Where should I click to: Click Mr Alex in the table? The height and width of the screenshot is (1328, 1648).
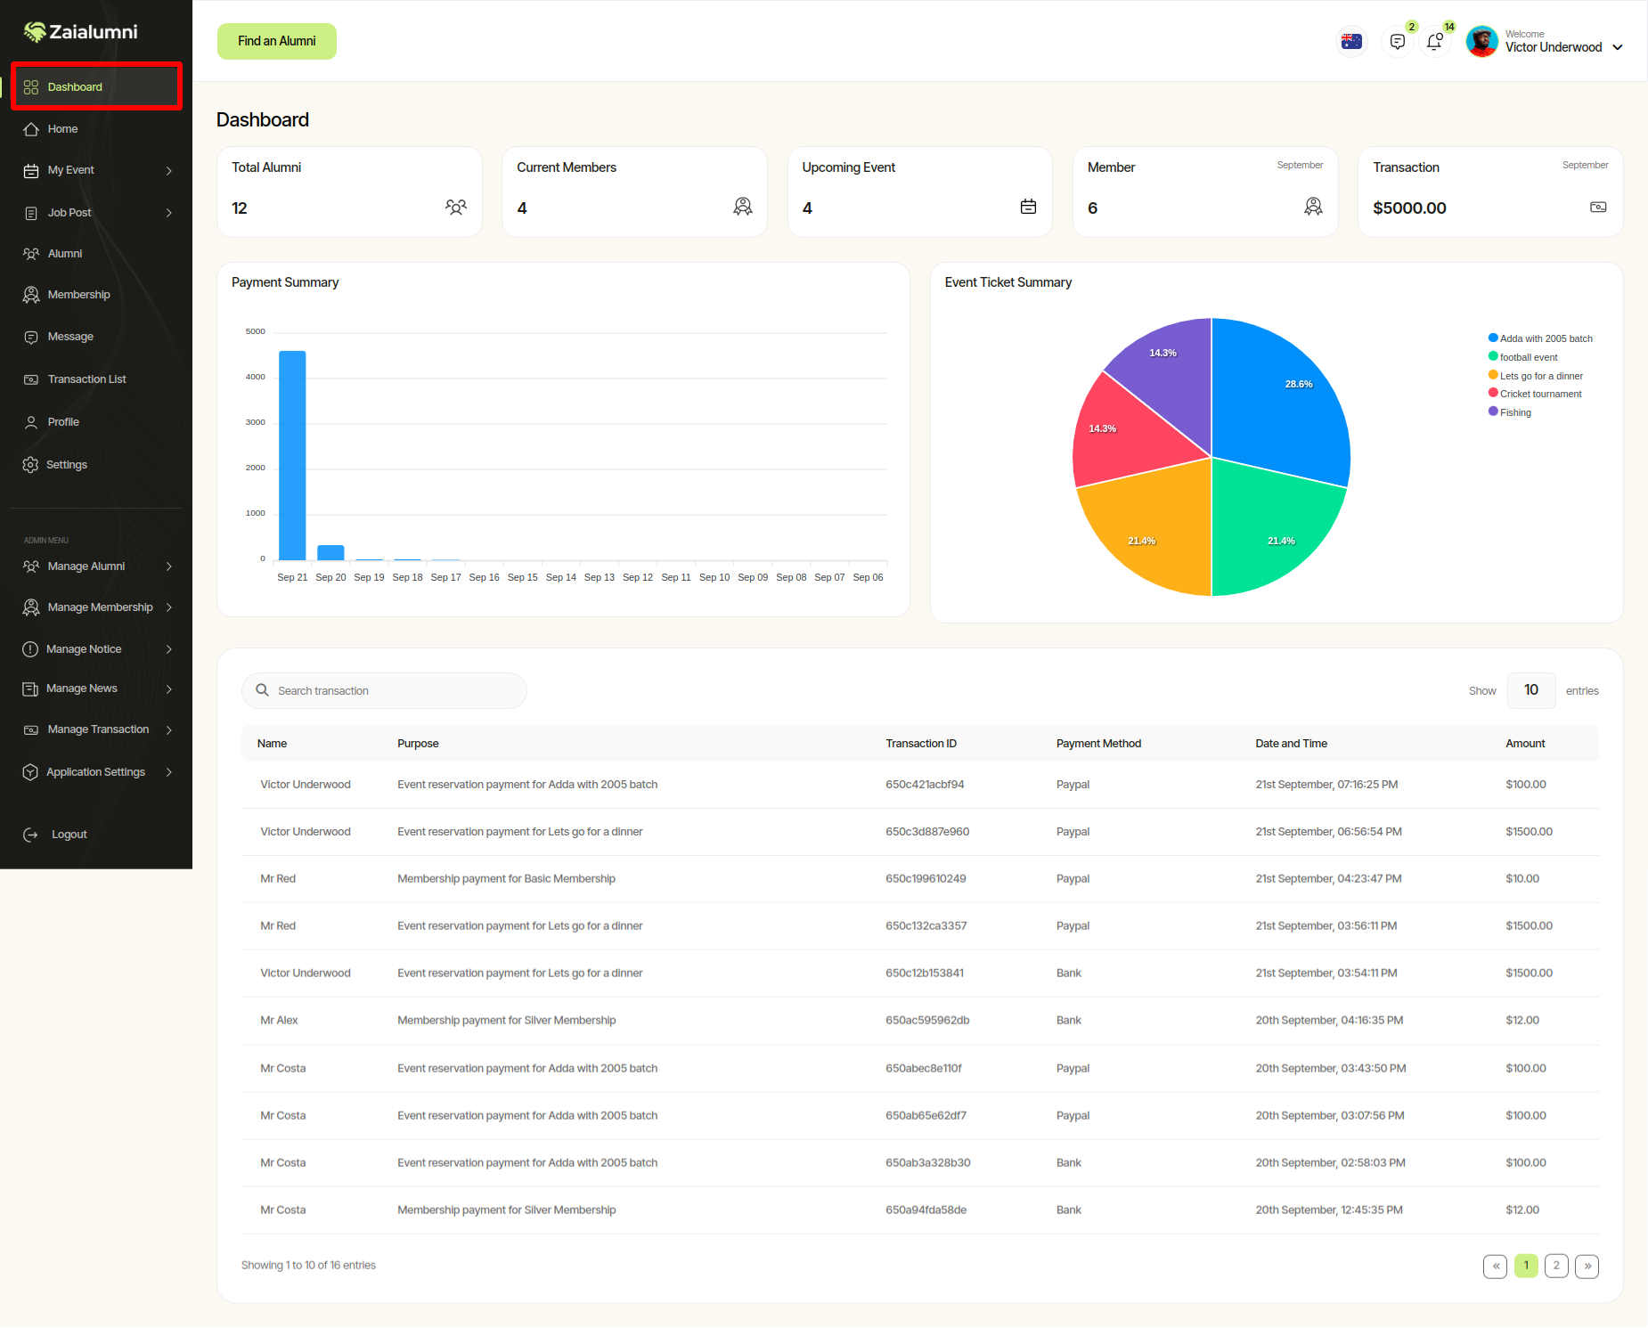[279, 1021]
